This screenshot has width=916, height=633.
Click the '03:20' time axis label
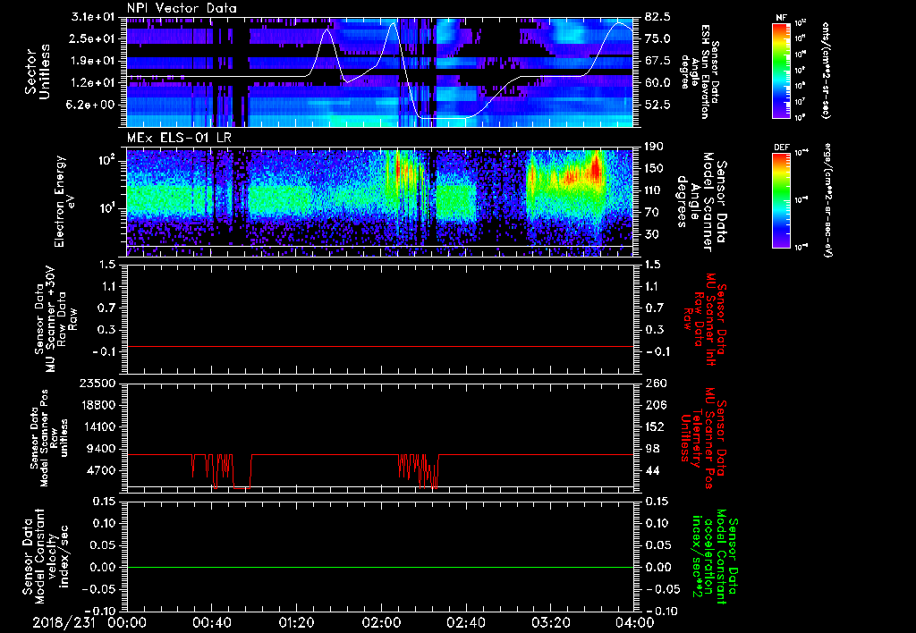pyautogui.click(x=550, y=622)
